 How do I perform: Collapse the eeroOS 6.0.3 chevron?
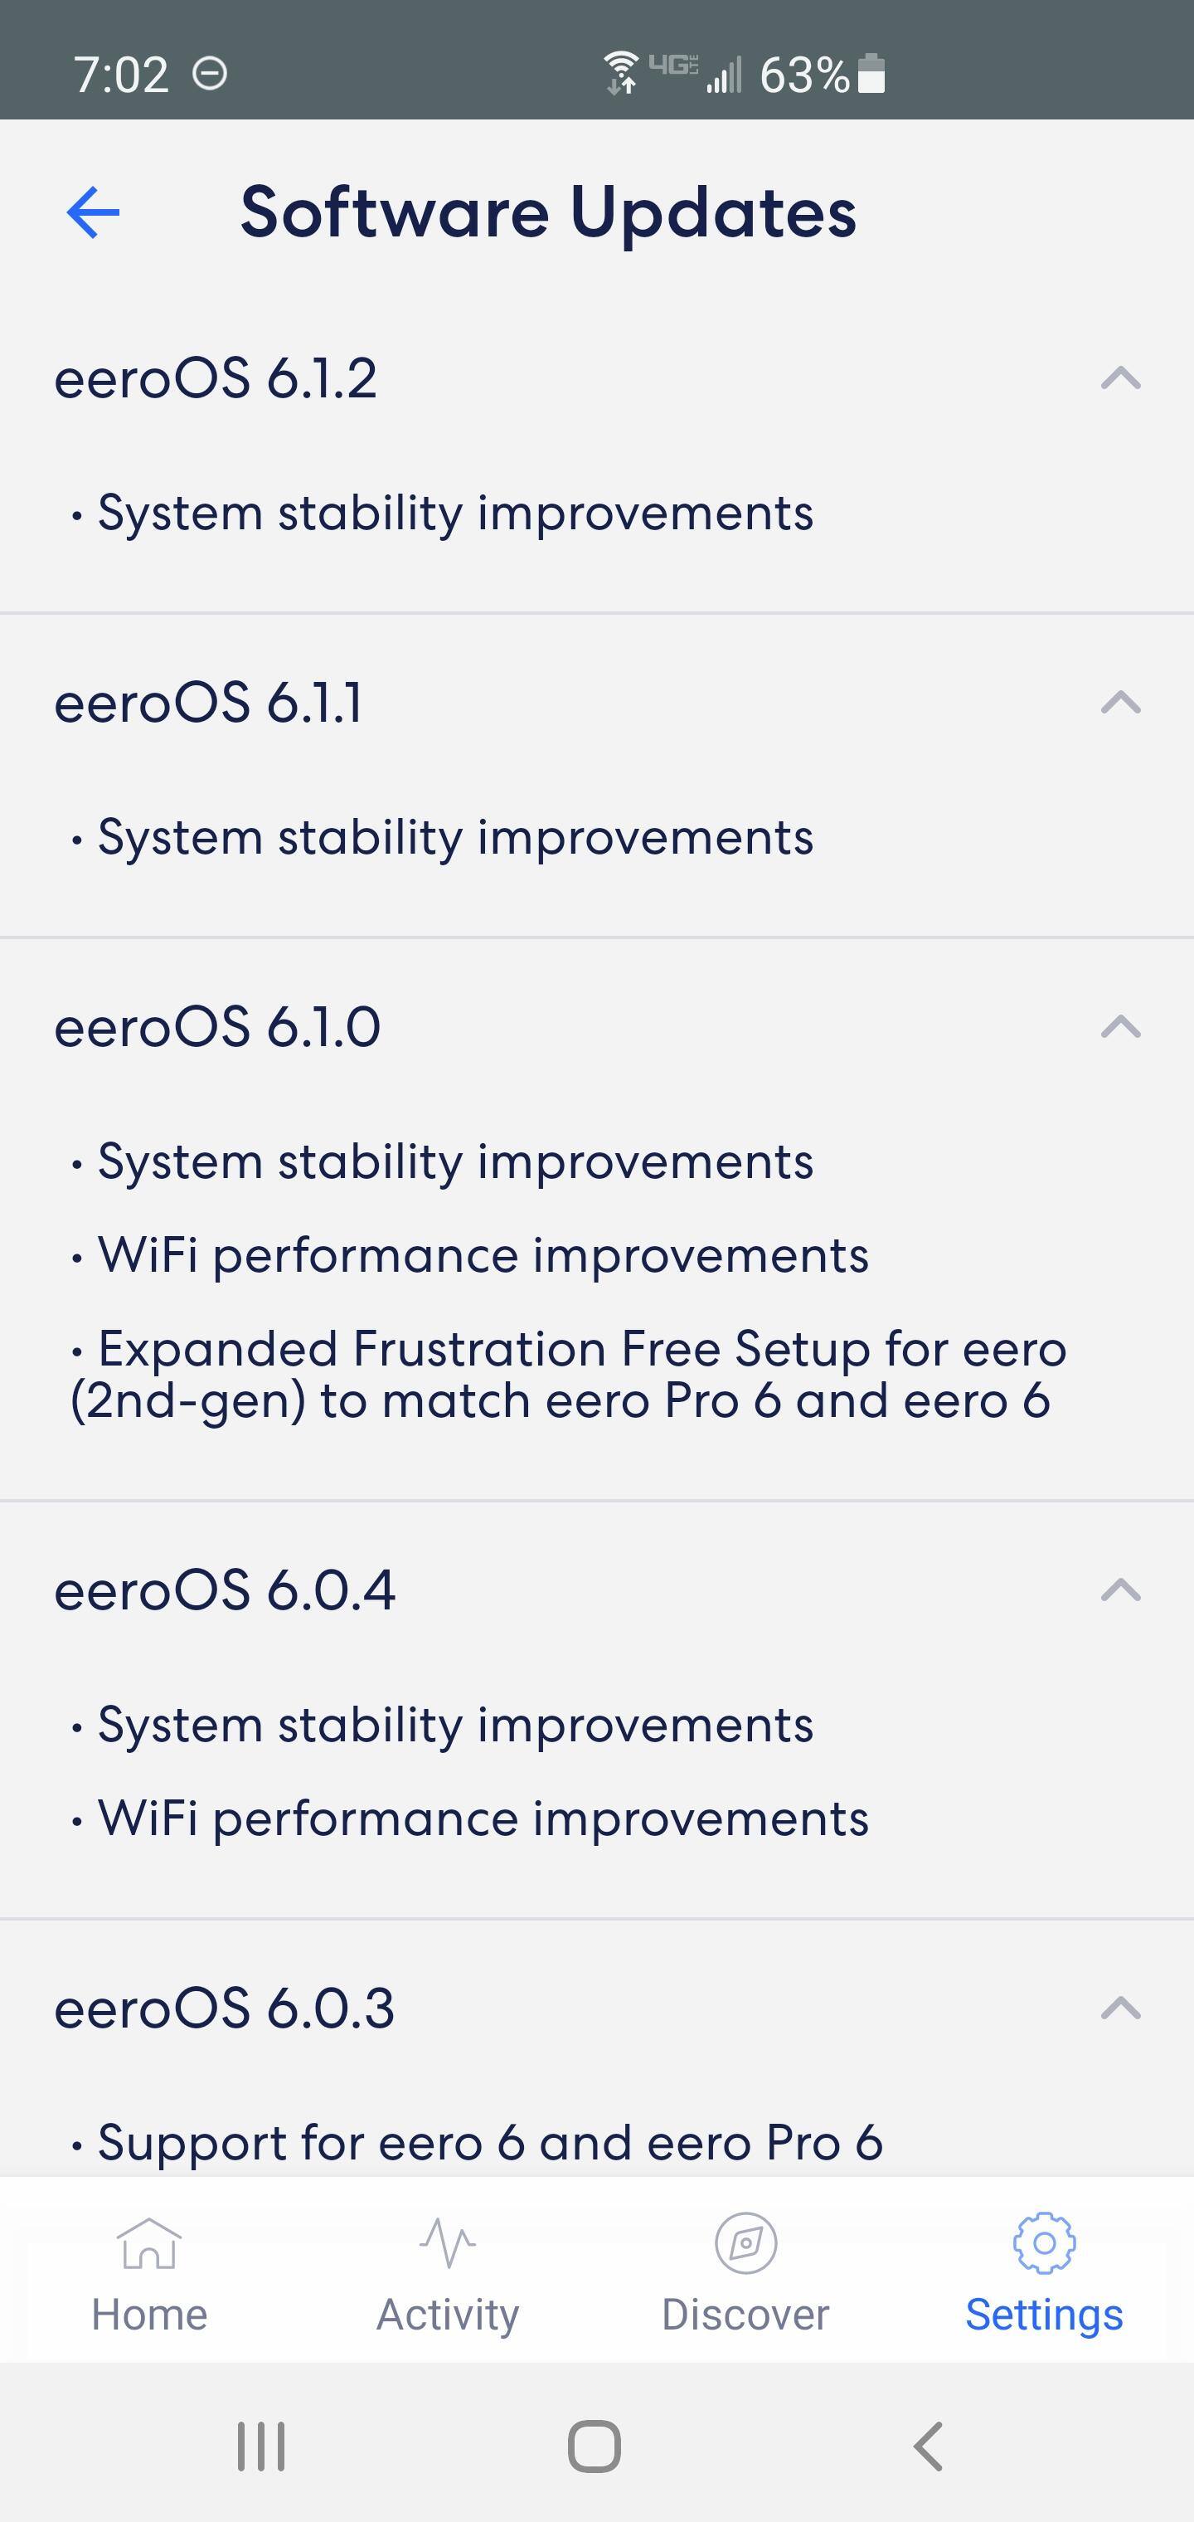[1120, 2008]
